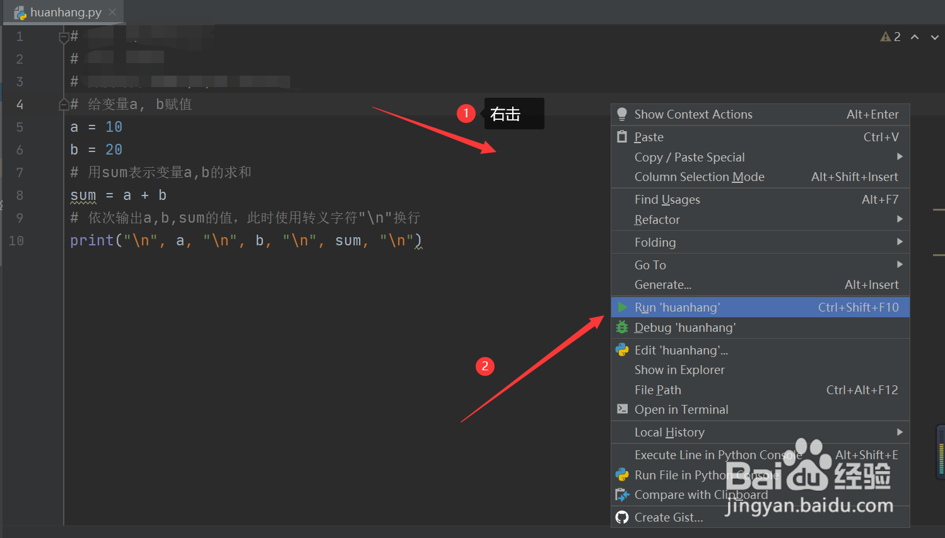The width and height of the screenshot is (945, 538).
Task: Expand the Folding submenu
Action: 760,242
